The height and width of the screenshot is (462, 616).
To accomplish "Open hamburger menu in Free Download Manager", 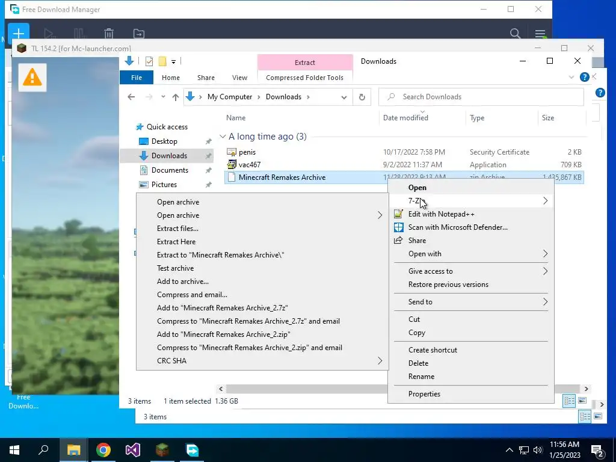I will (540, 34).
